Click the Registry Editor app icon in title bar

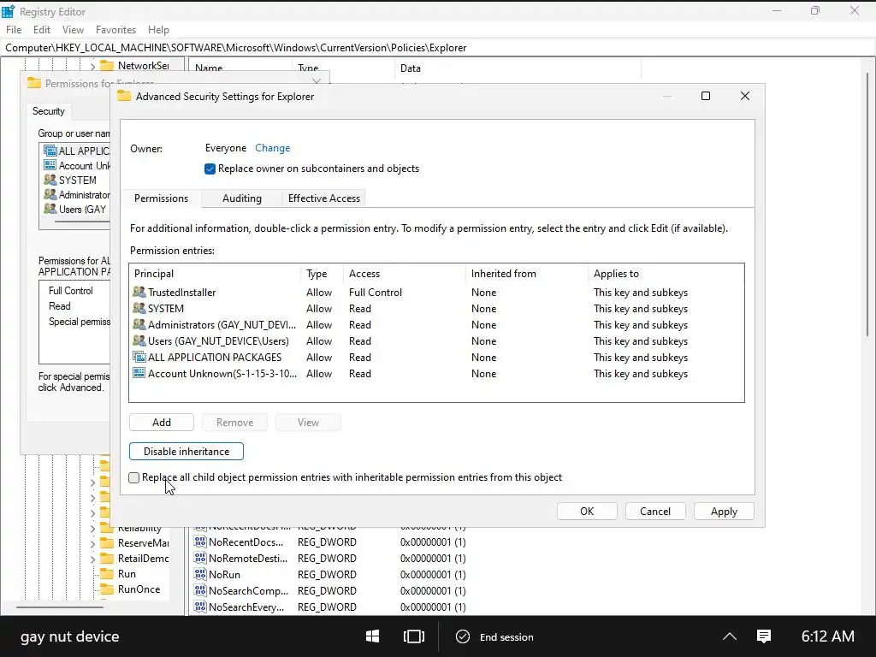(8, 11)
